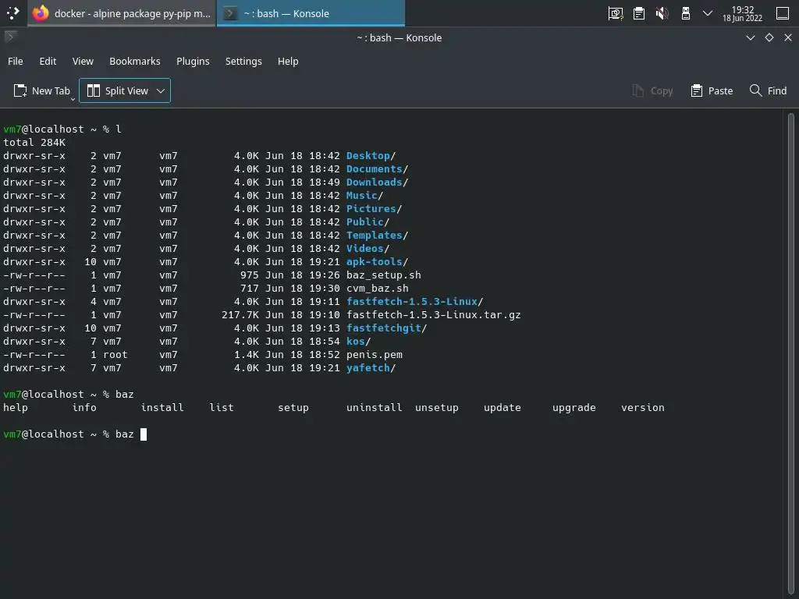Viewport: 799px width, 599px height.
Task: Click the baz_setup.sh file name
Action: coord(384,275)
